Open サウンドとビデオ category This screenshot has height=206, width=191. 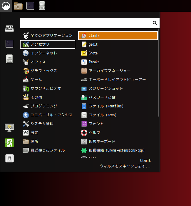click(x=48, y=88)
